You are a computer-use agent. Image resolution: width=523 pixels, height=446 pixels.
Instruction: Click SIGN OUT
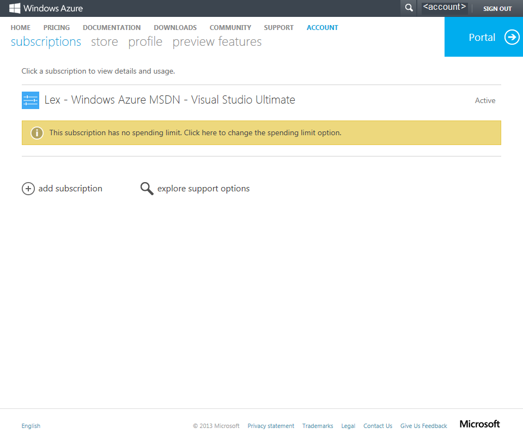pos(497,8)
